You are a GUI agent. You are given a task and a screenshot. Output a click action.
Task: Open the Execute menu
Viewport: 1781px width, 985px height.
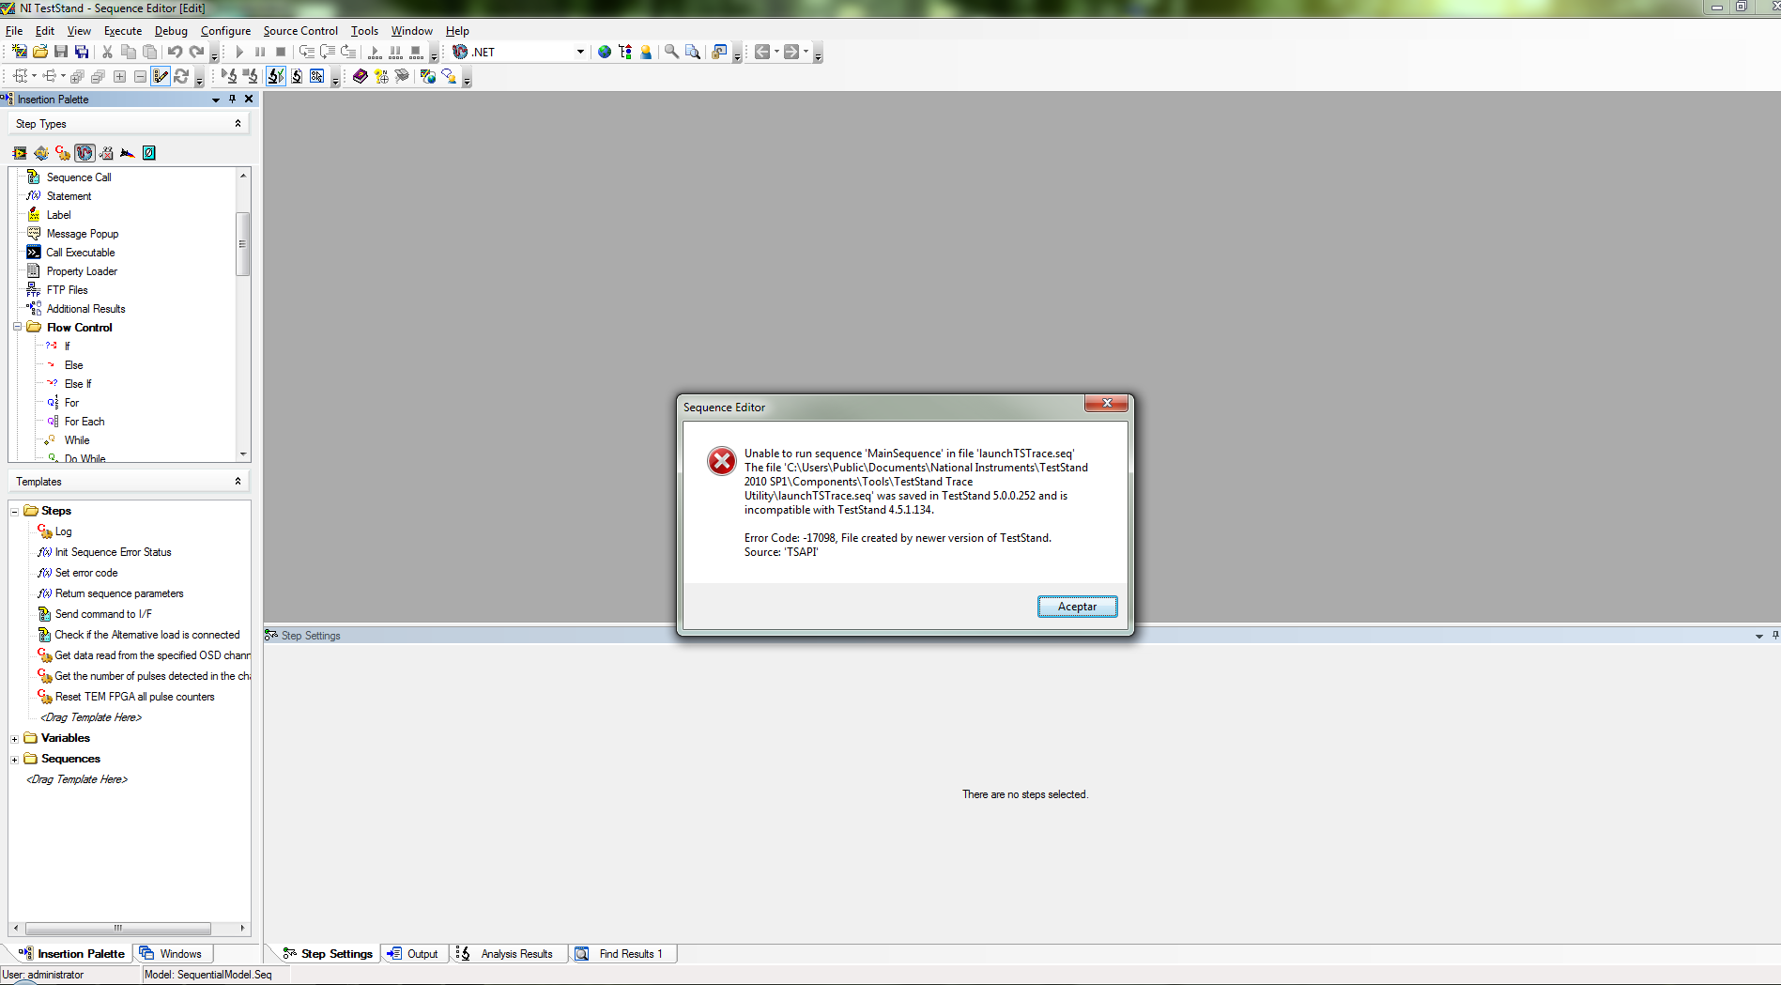click(123, 31)
